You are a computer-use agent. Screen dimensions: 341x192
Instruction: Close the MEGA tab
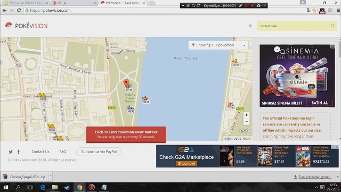pos(95,3)
